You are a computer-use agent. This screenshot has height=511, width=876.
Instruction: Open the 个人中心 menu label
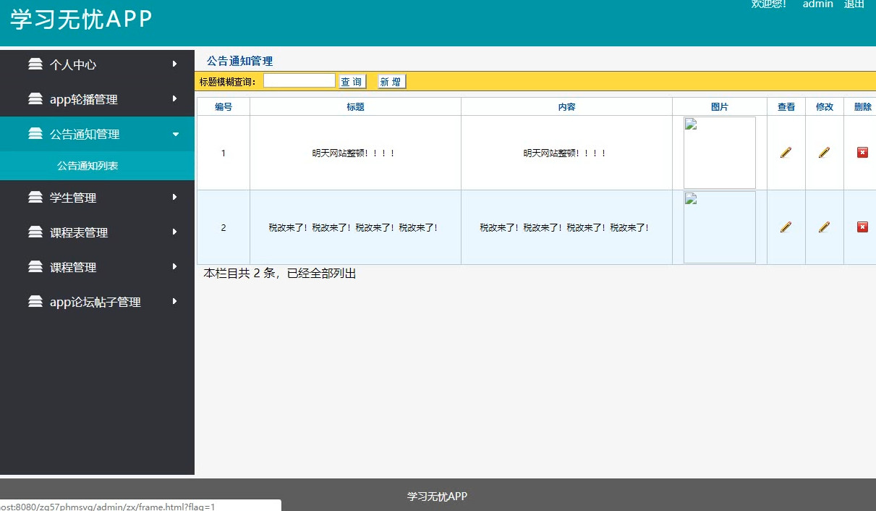[x=73, y=64]
